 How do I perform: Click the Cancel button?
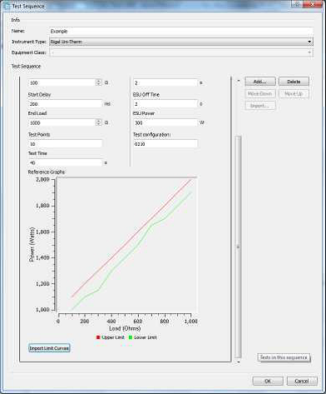pos(302,381)
